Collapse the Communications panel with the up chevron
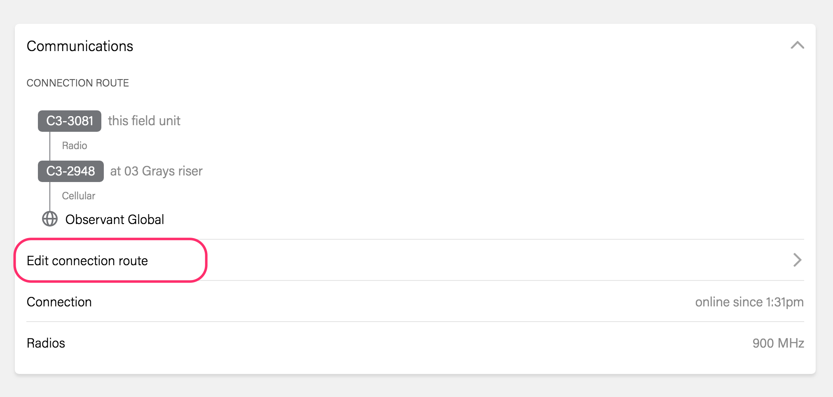Screen dimensions: 833x397 click(797, 45)
